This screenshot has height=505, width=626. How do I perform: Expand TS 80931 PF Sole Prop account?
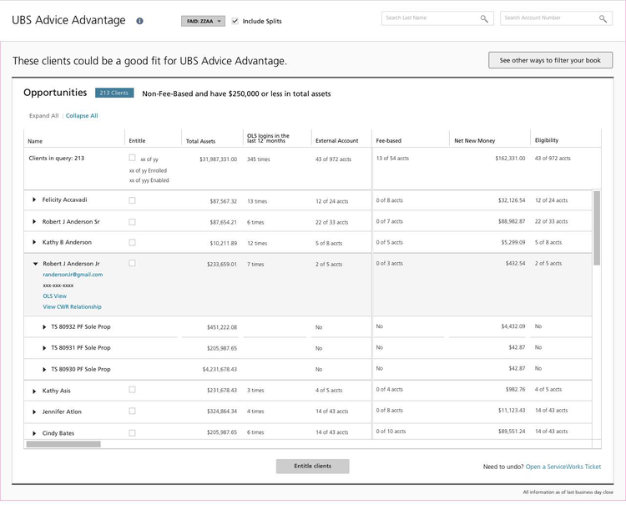click(44, 348)
